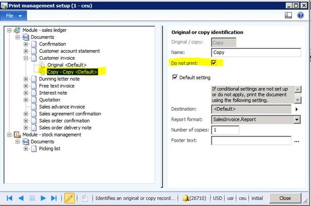Open the Destination arrow menu
The image size is (311, 206).
coord(297,109)
